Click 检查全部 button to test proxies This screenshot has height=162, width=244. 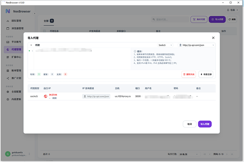pyautogui.click(x=206, y=74)
